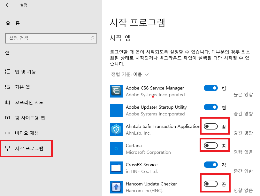Click the Cortana app name
Viewport: 260px width, 196px height.
click(134, 145)
